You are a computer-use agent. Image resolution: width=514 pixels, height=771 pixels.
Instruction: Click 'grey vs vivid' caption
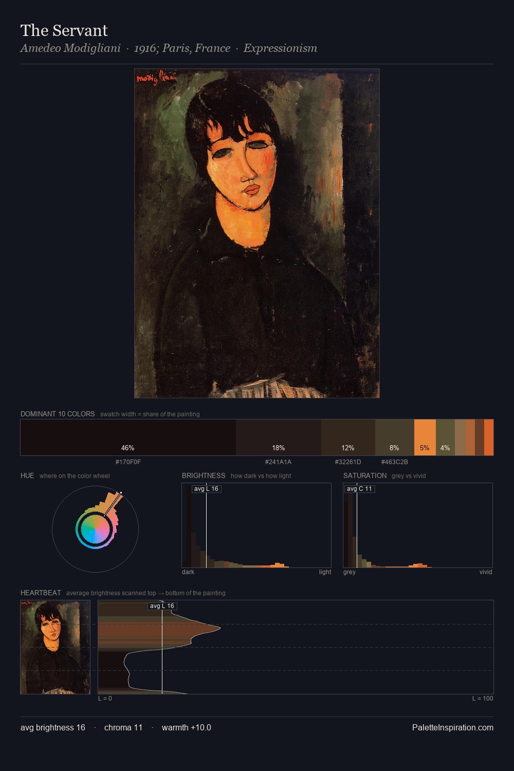point(409,476)
